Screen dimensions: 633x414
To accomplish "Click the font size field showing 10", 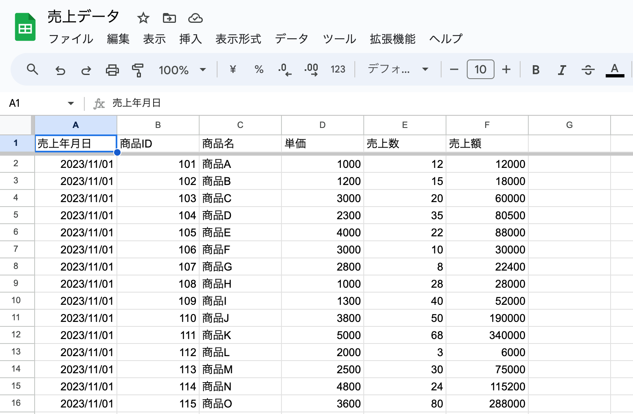I will click(481, 69).
